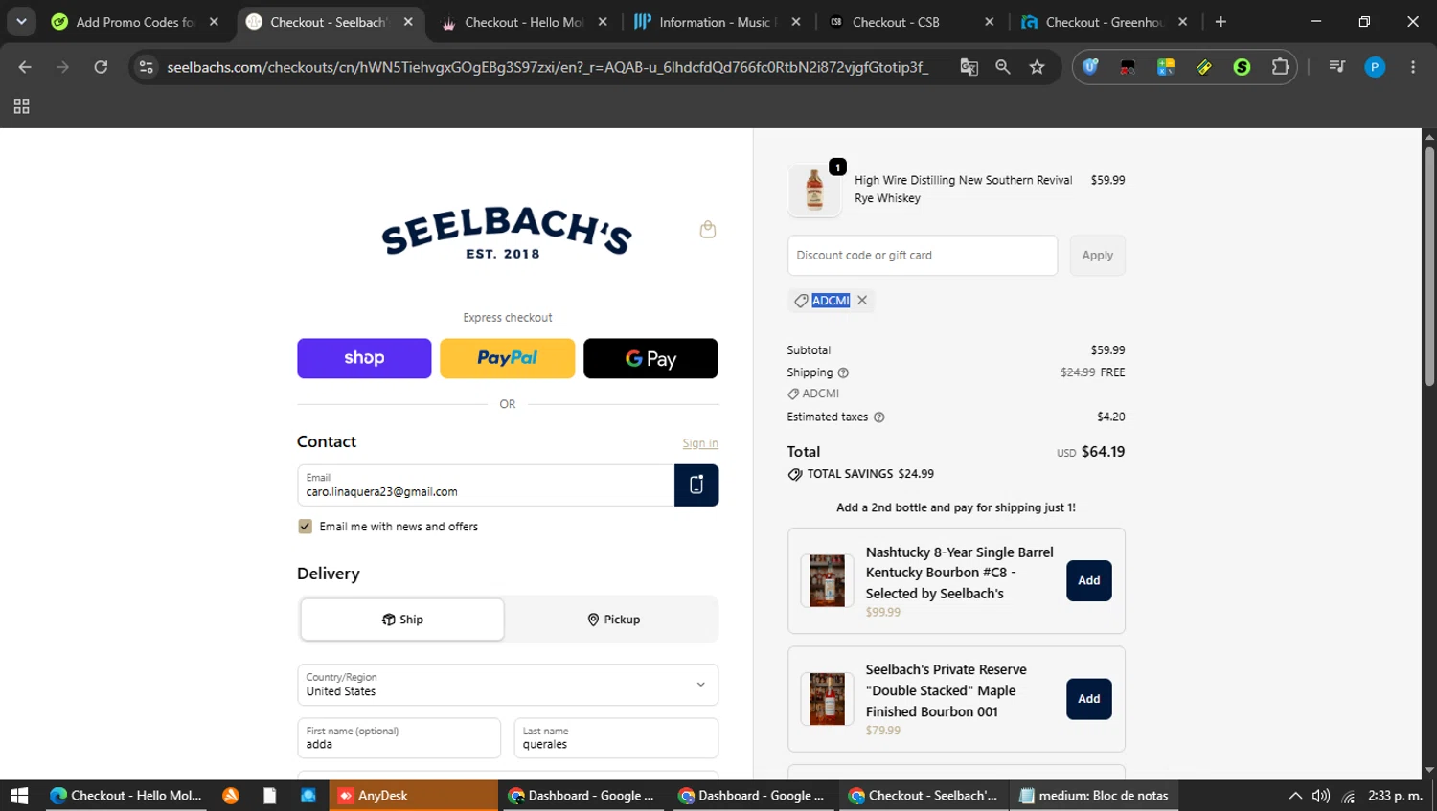This screenshot has width=1437, height=811.
Task: Switch to Checkout - Hello Molly tab
Action: pos(523,22)
